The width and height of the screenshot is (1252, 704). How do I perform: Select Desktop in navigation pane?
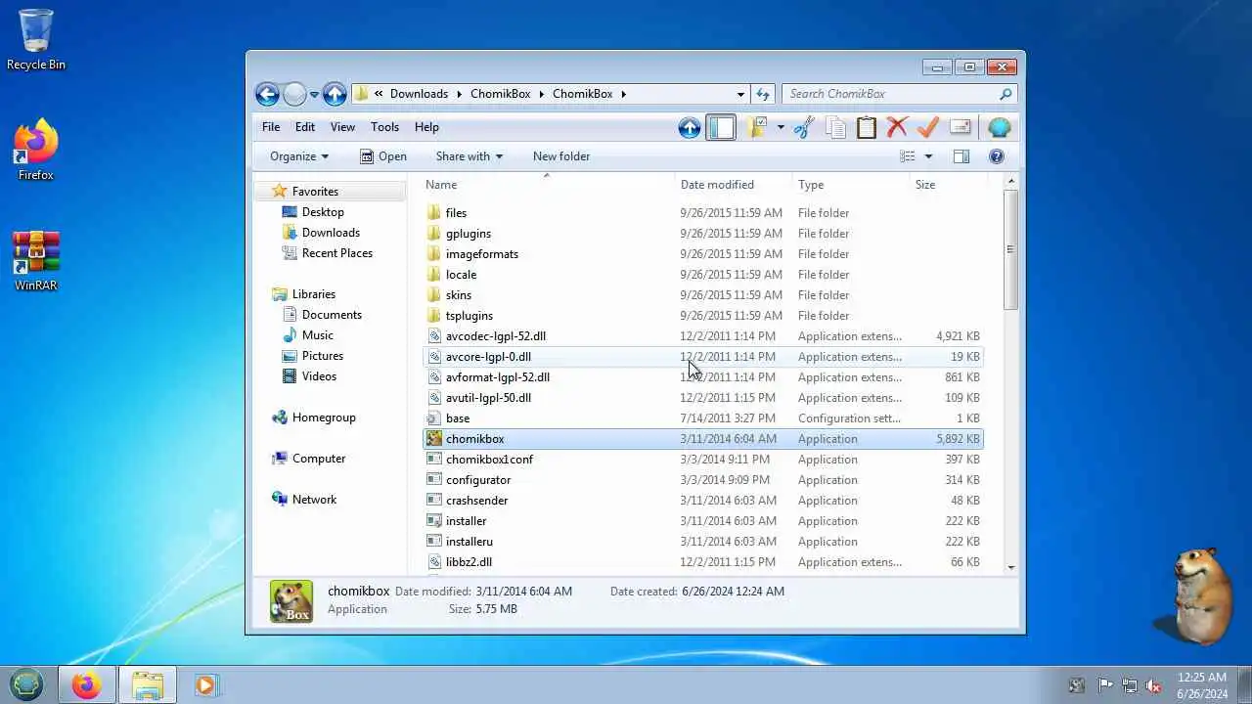[323, 212]
